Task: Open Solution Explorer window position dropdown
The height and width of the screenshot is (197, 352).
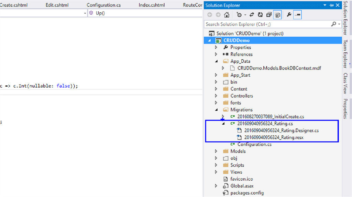Action: pos(324,5)
